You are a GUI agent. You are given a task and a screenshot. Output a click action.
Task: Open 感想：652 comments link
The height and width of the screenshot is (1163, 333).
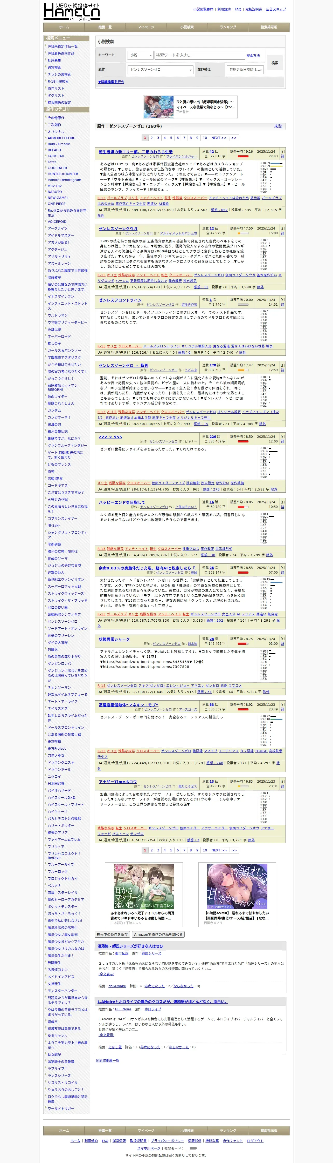(x=219, y=210)
